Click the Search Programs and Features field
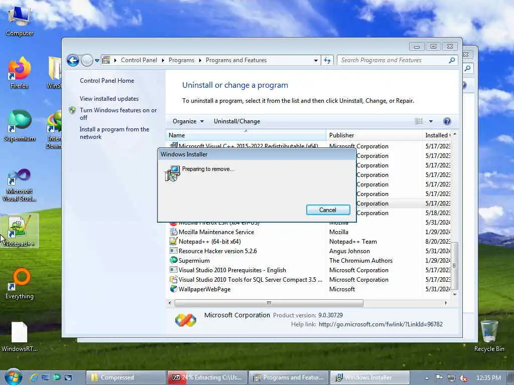This screenshot has width=514, height=385. pos(393,60)
